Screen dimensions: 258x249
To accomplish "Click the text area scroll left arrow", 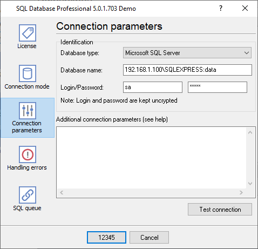I will pyautogui.click(x=62, y=193).
